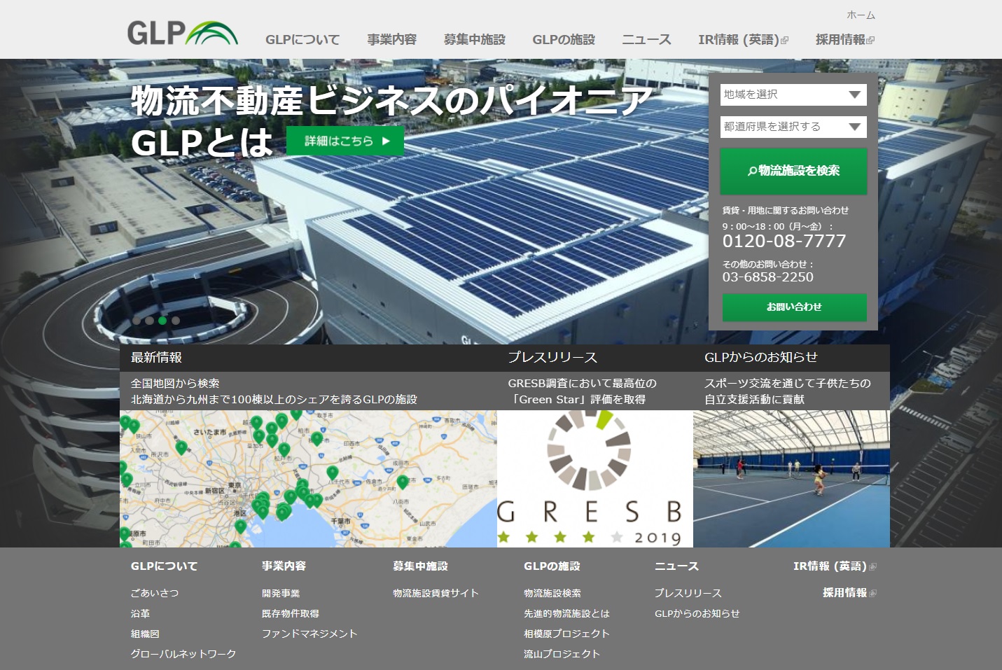Click footer heading GLPの施設
Image resolution: width=1002 pixels, height=670 pixels.
552,566
